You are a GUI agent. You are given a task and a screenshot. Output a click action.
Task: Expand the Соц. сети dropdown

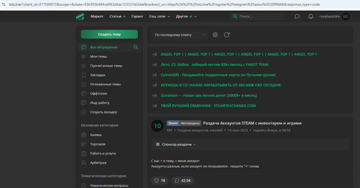point(160,16)
